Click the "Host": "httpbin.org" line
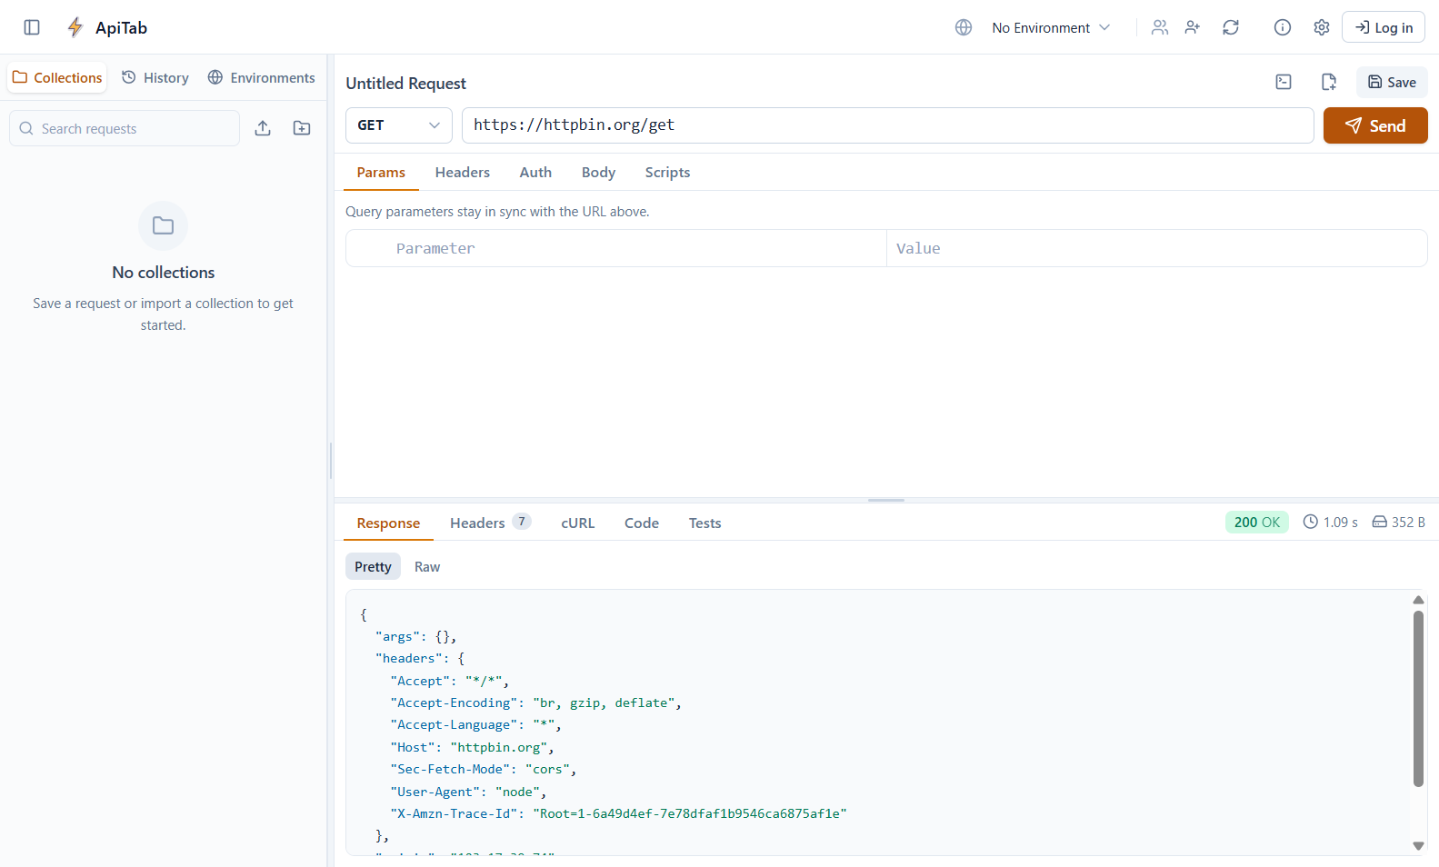The width and height of the screenshot is (1439, 867). (472, 747)
